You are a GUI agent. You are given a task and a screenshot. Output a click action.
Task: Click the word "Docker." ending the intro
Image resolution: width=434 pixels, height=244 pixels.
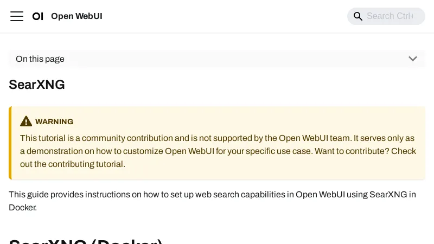tap(23, 207)
